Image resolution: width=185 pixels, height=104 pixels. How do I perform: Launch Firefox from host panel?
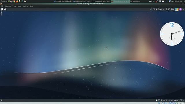(x=17, y=1)
